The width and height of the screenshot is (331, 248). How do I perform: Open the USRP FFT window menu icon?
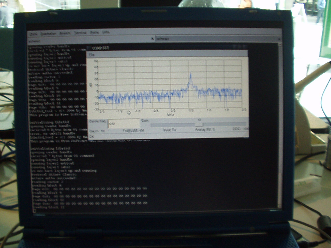[88, 48]
